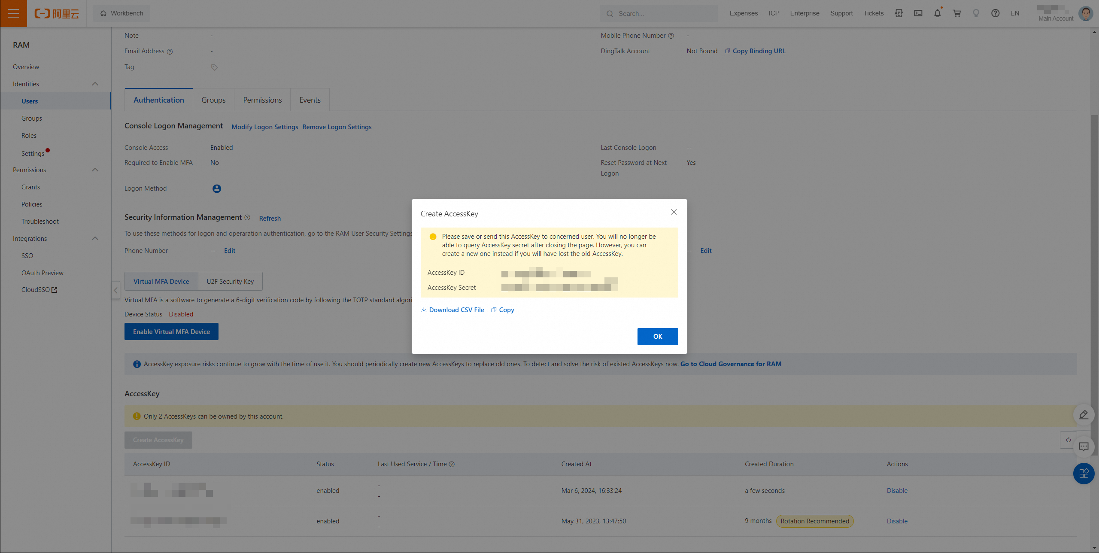Click the lightbulb icon in top bar

pyautogui.click(x=976, y=13)
